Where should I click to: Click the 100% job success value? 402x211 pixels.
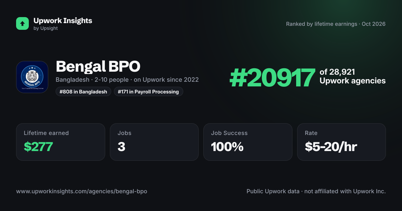pos(227,147)
